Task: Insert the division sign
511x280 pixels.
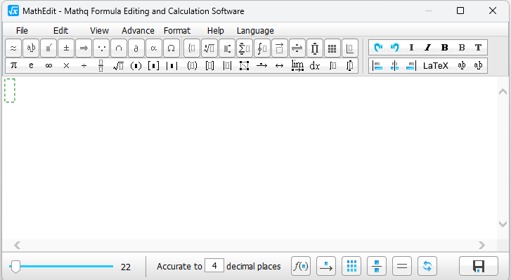Action: pos(84,65)
